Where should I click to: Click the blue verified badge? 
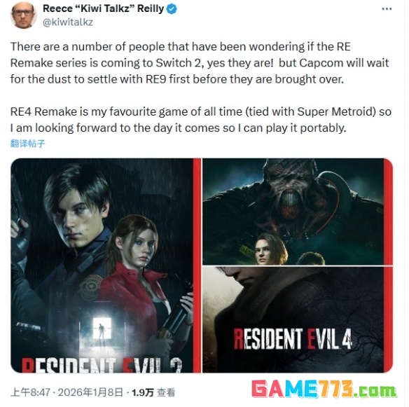[x=172, y=9]
